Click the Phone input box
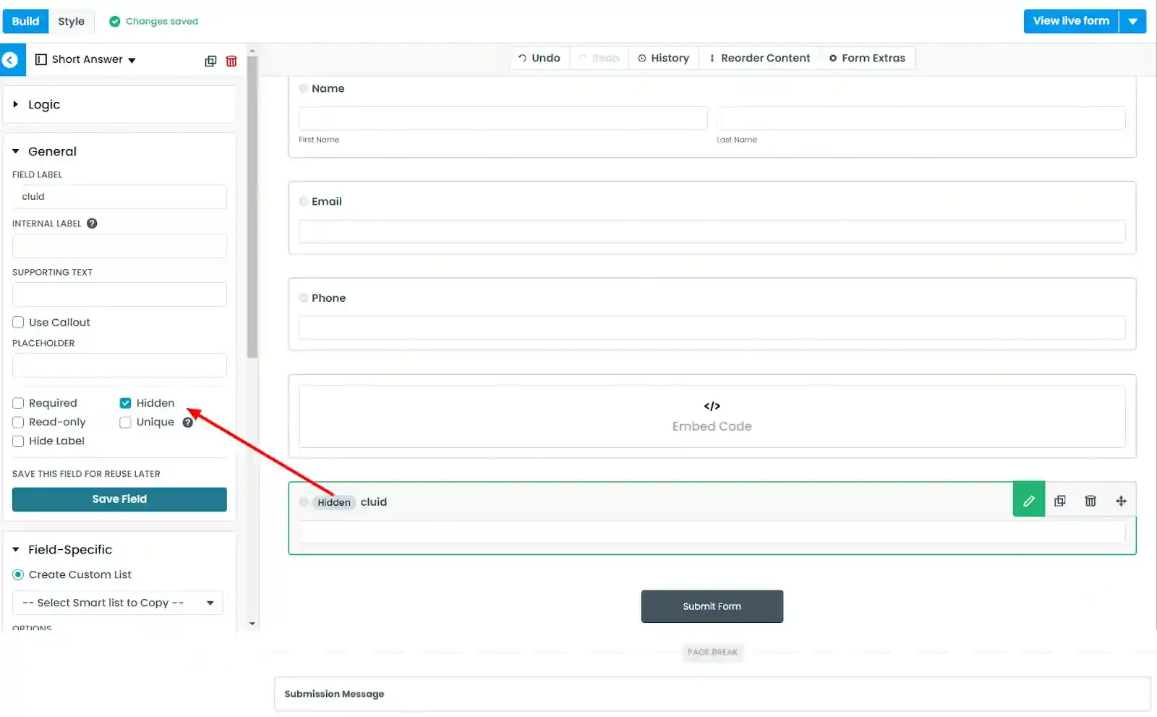Screen dimensions: 1157x717 tap(712, 328)
